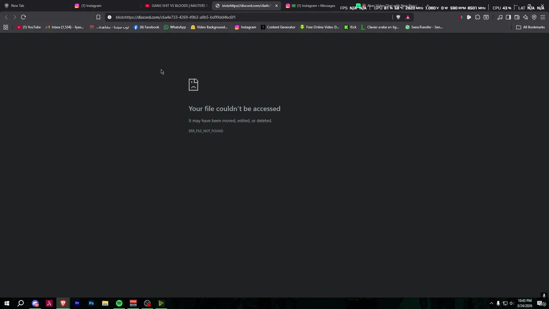The image size is (549, 309).
Task: View site information icon in address bar
Action: pyautogui.click(x=109, y=17)
